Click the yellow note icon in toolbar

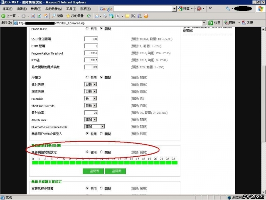click(127, 16)
